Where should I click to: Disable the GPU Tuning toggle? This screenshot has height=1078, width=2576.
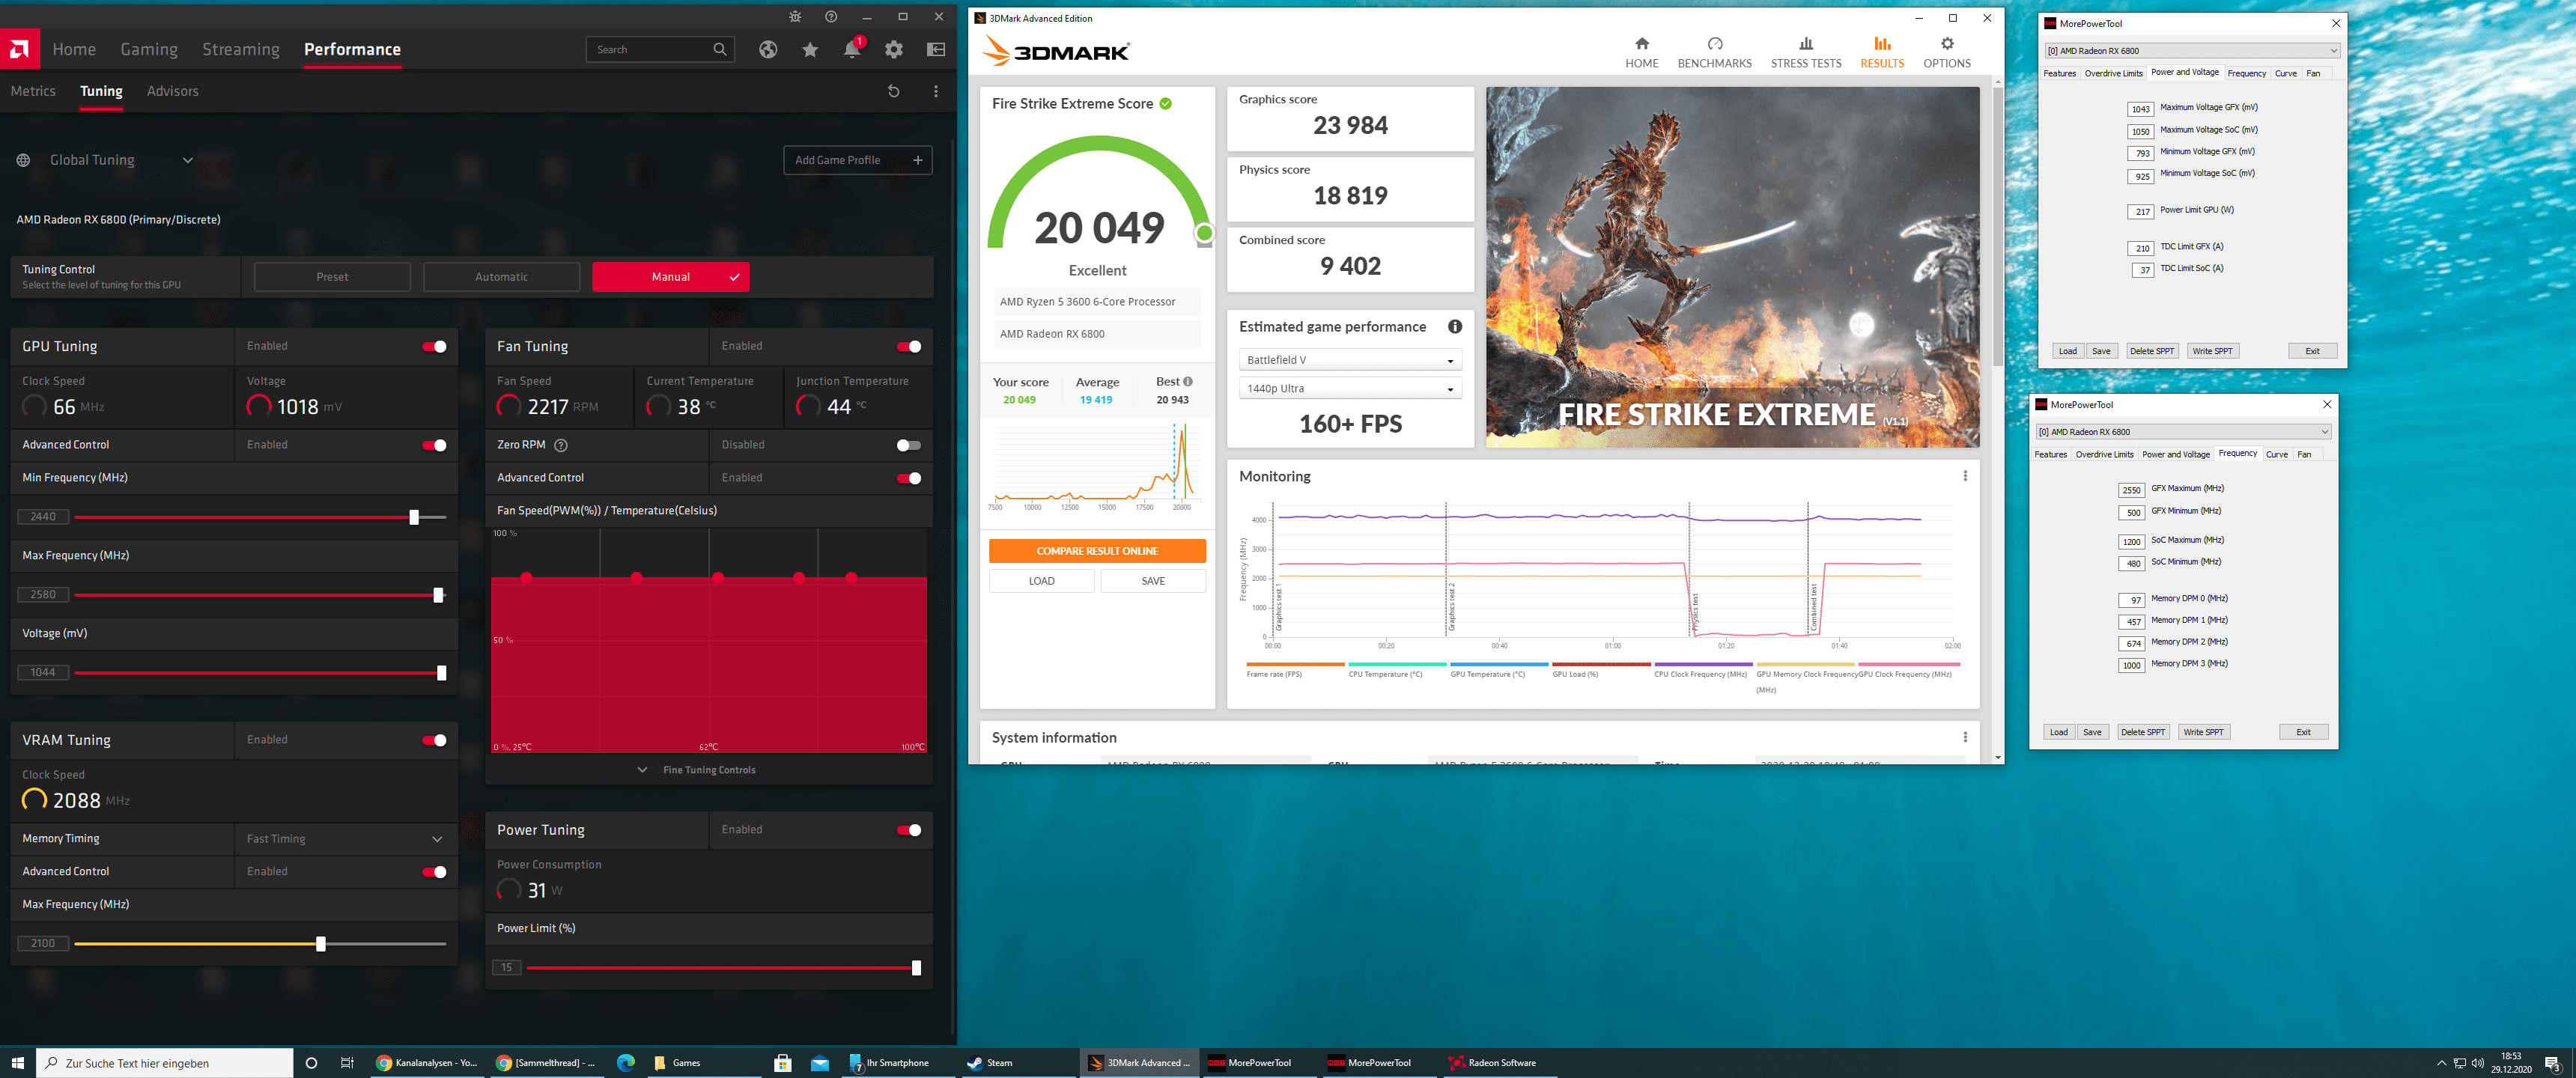pyautogui.click(x=434, y=346)
